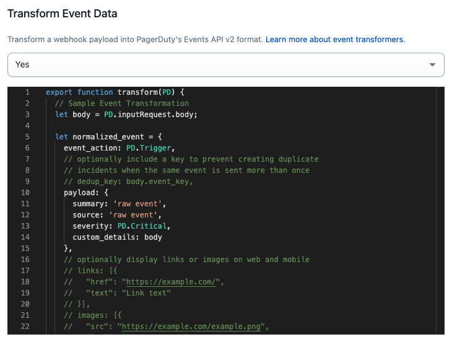Click line number 4 in gutter
Image resolution: width=452 pixels, height=342 pixels.
coord(27,126)
